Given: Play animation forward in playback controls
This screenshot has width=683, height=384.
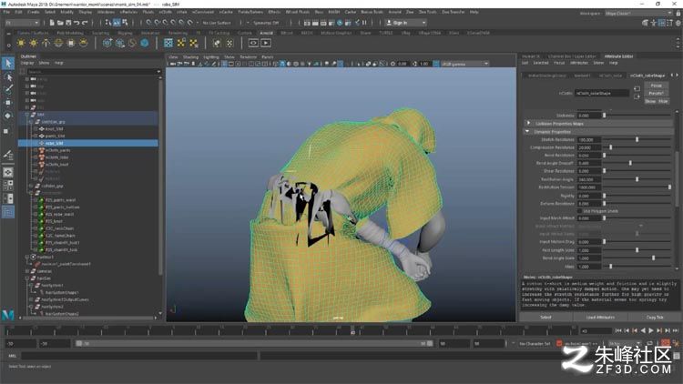Looking at the screenshot, I should pyautogui.click(x=651, y=331).
